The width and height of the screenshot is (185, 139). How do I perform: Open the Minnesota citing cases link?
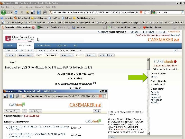156,100
